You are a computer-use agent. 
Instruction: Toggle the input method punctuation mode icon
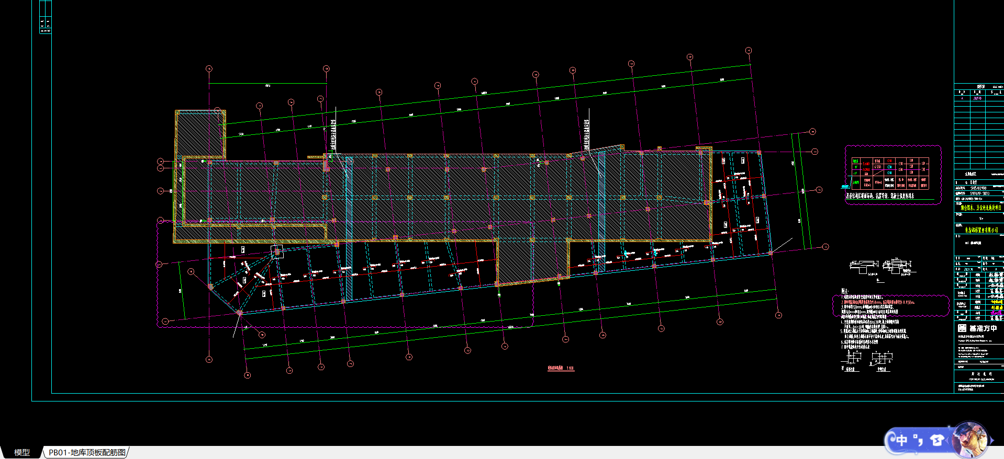(x=919, y=441)
